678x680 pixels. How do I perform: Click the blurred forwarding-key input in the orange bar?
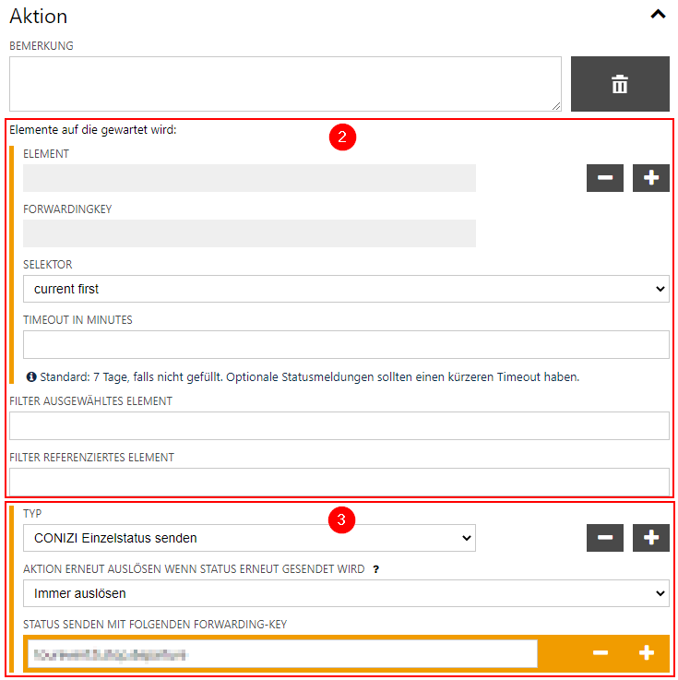pos(281,653)
